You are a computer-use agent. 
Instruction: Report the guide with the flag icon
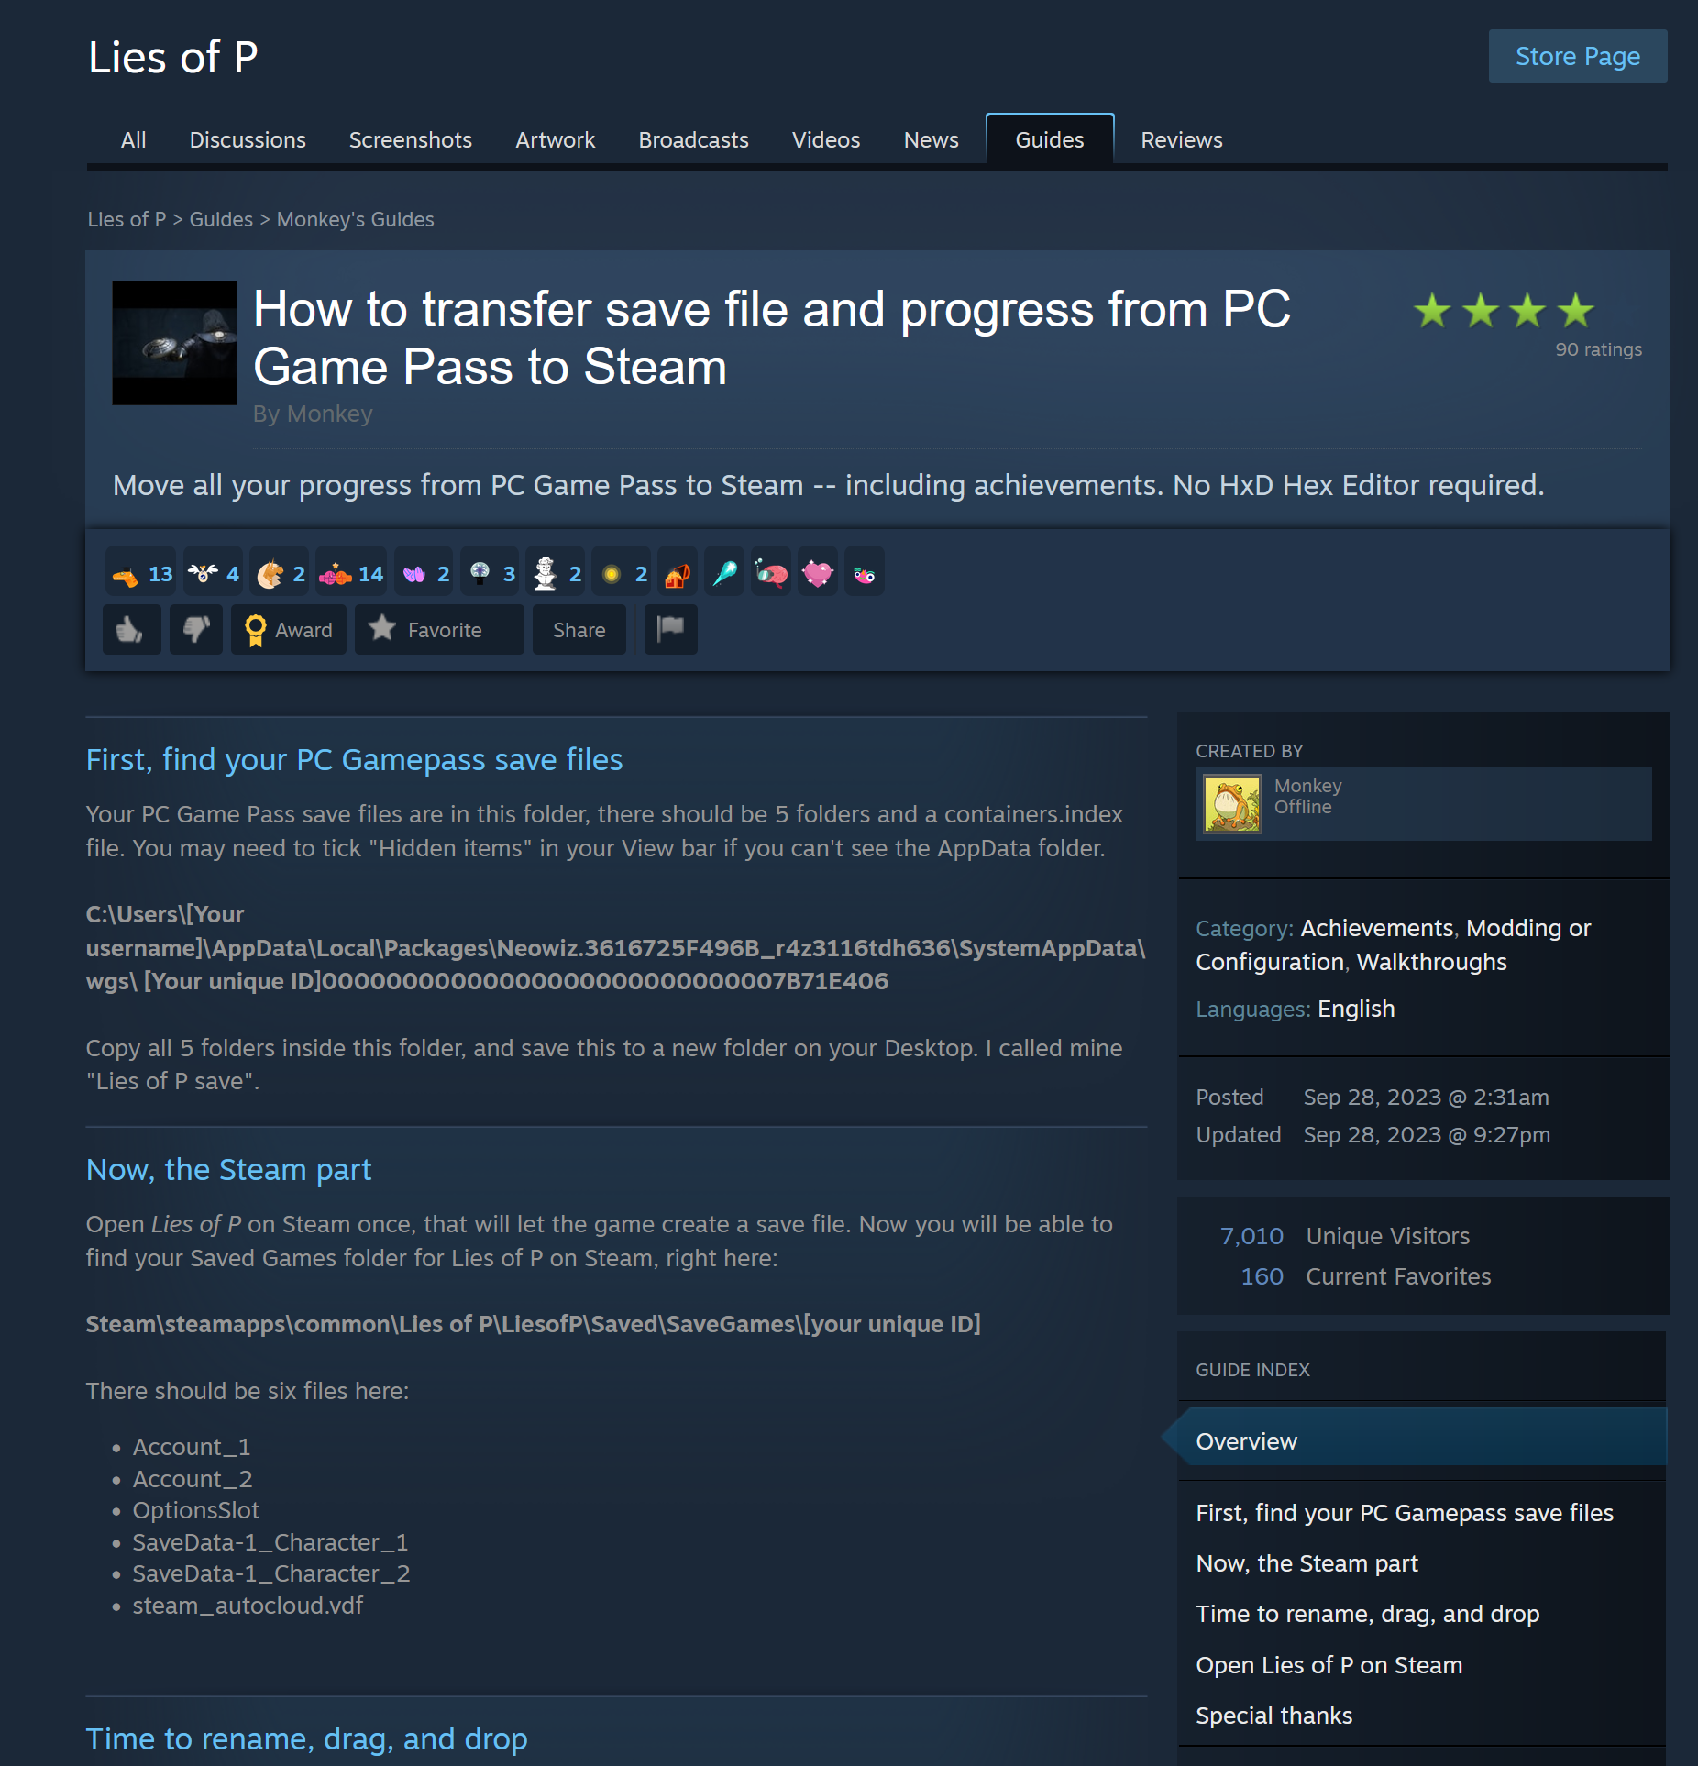coord(670,629)
